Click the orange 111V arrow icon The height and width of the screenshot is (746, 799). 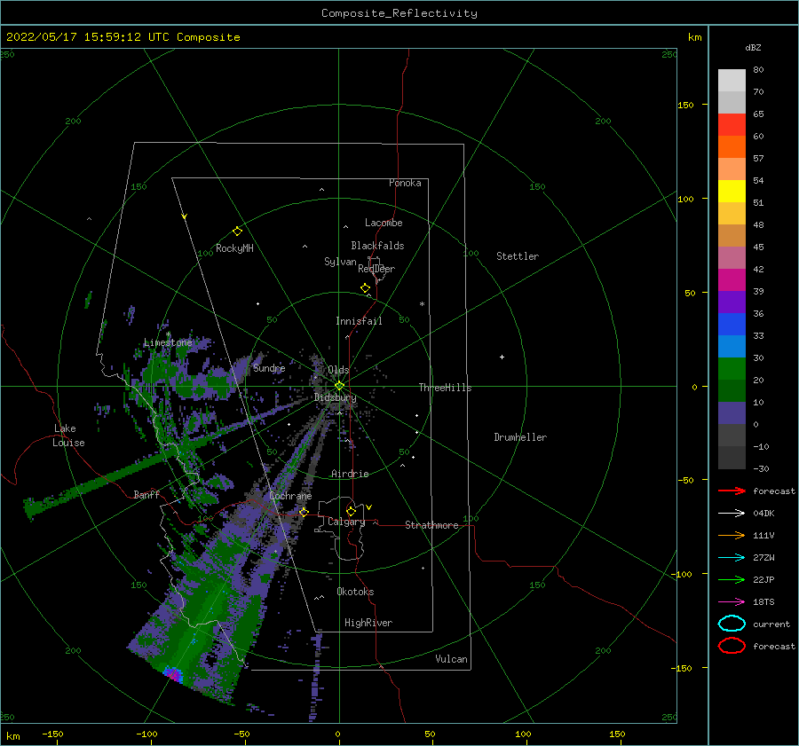coord(732,535)
